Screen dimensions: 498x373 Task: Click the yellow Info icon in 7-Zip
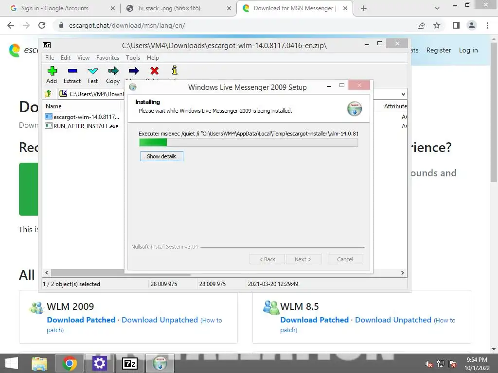175,70
